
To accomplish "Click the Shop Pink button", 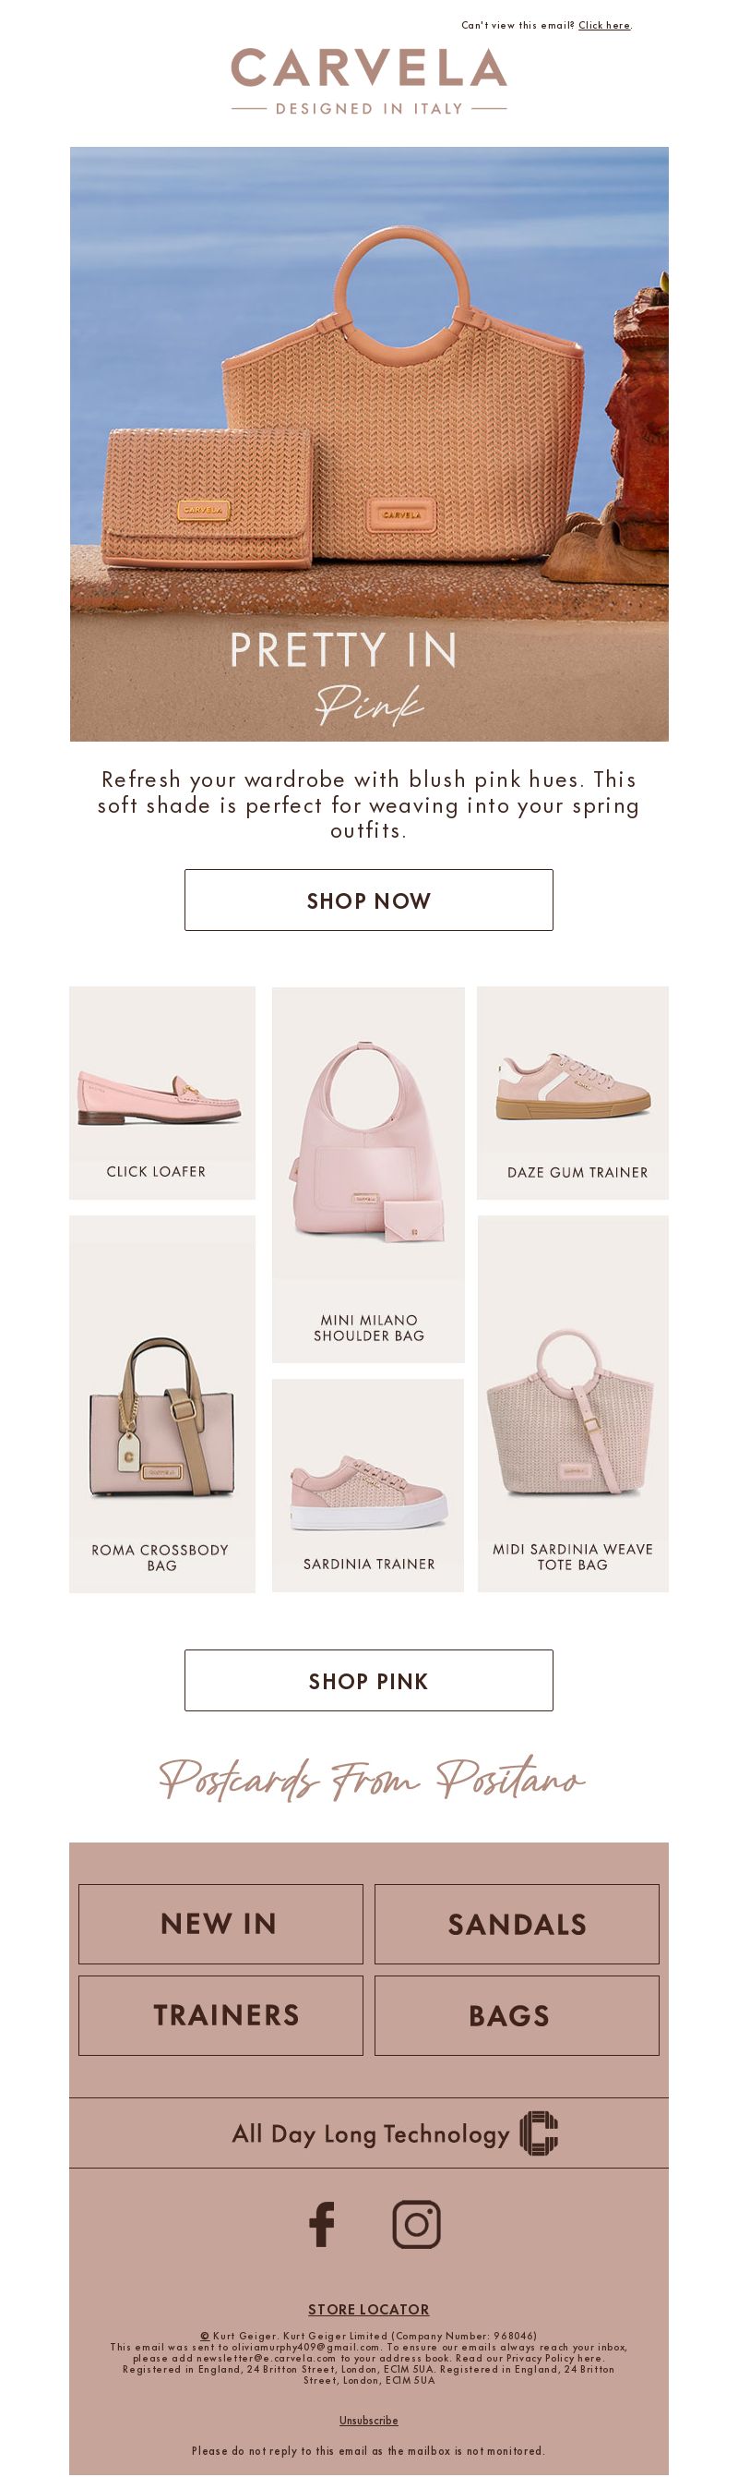I will coord(369,1681).
